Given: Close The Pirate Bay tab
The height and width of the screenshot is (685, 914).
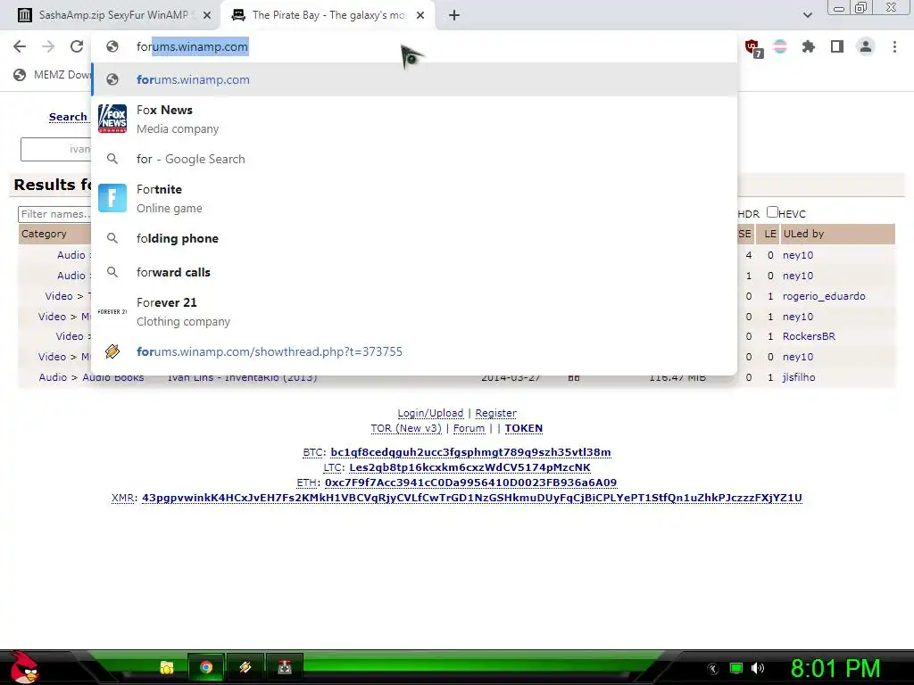Looking at the screenshot, I should point(420,15).
